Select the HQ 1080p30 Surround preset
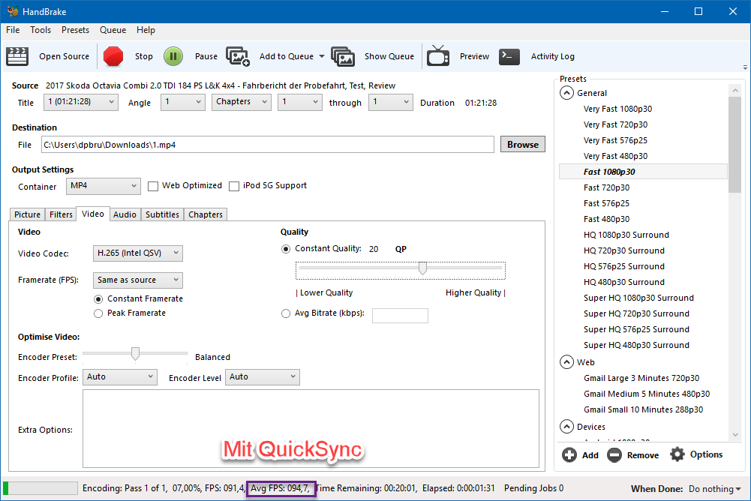This screenshot has width=751, height=501. tap(626, 235)
